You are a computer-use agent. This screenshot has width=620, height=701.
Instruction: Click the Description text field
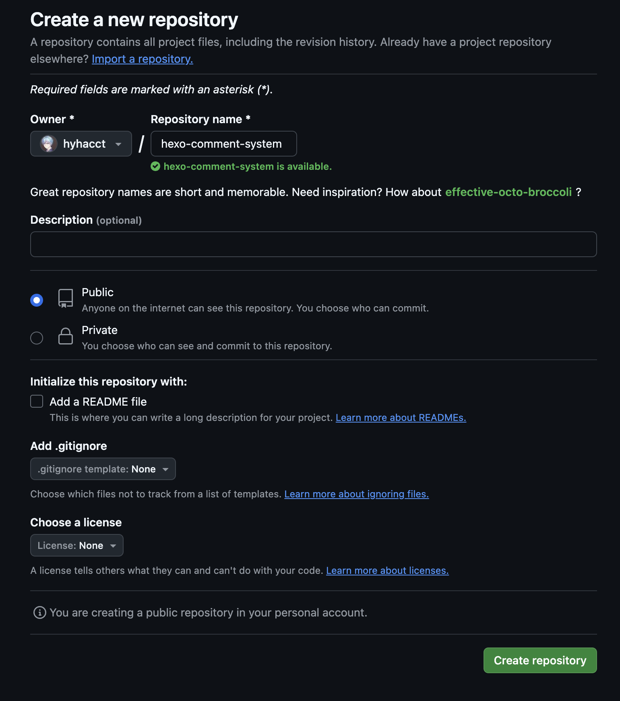pos(314,244)
